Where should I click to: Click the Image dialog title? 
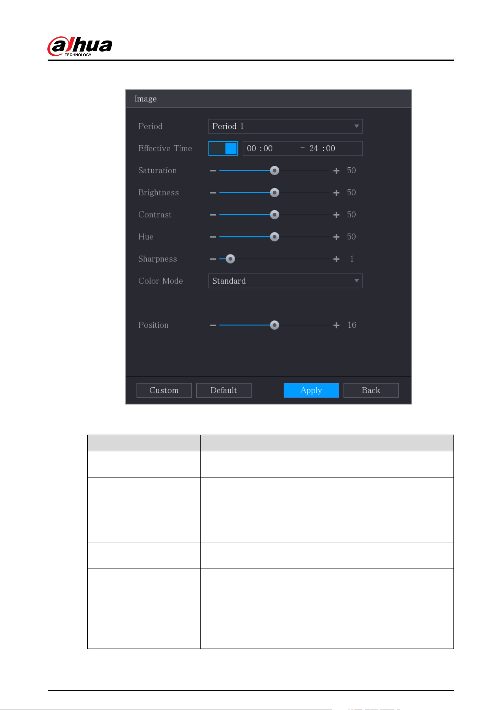pyautogui.click(x=146, y=99)
